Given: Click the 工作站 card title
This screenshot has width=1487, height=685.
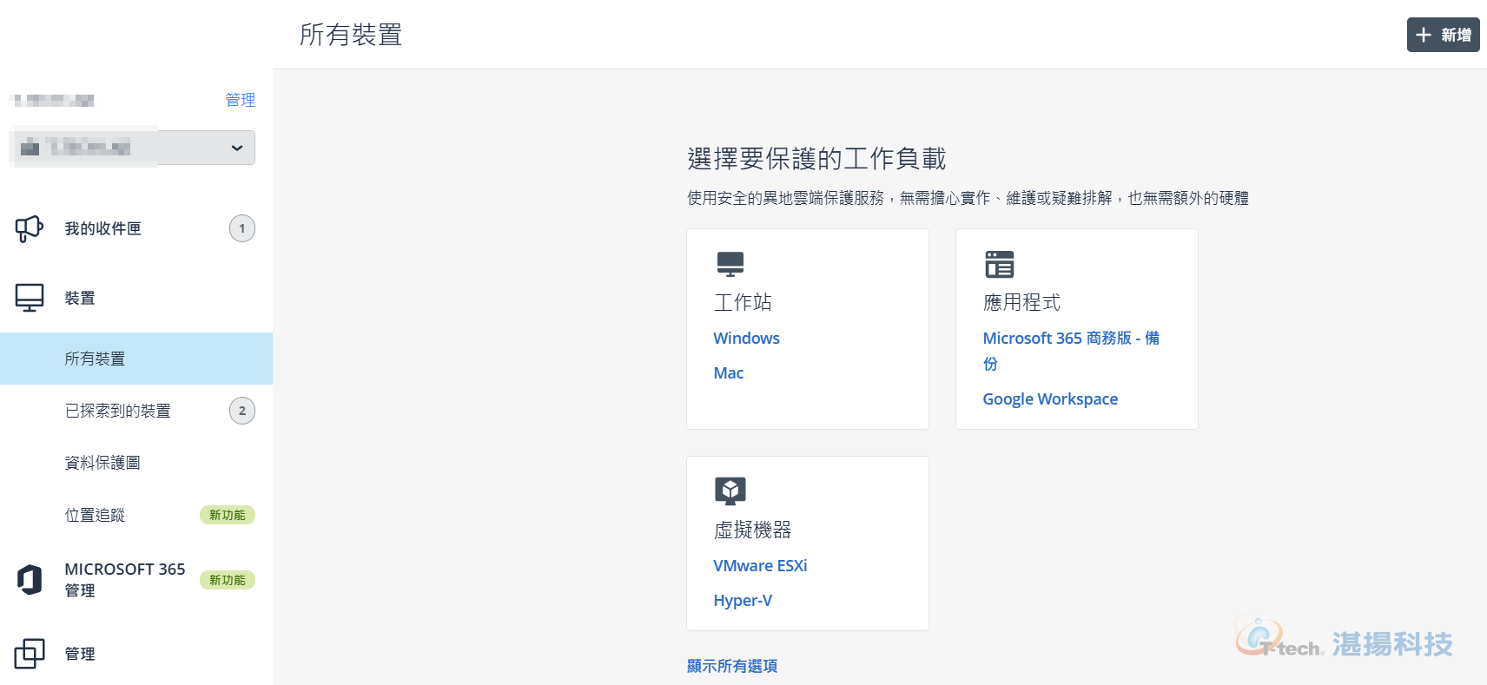Looking at the screenshot, I should [743, 302].
